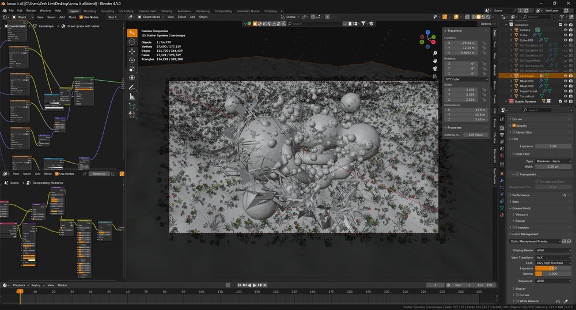
Task: Switch to the Shading workspace tab
Action: click(x=167, y=11)
